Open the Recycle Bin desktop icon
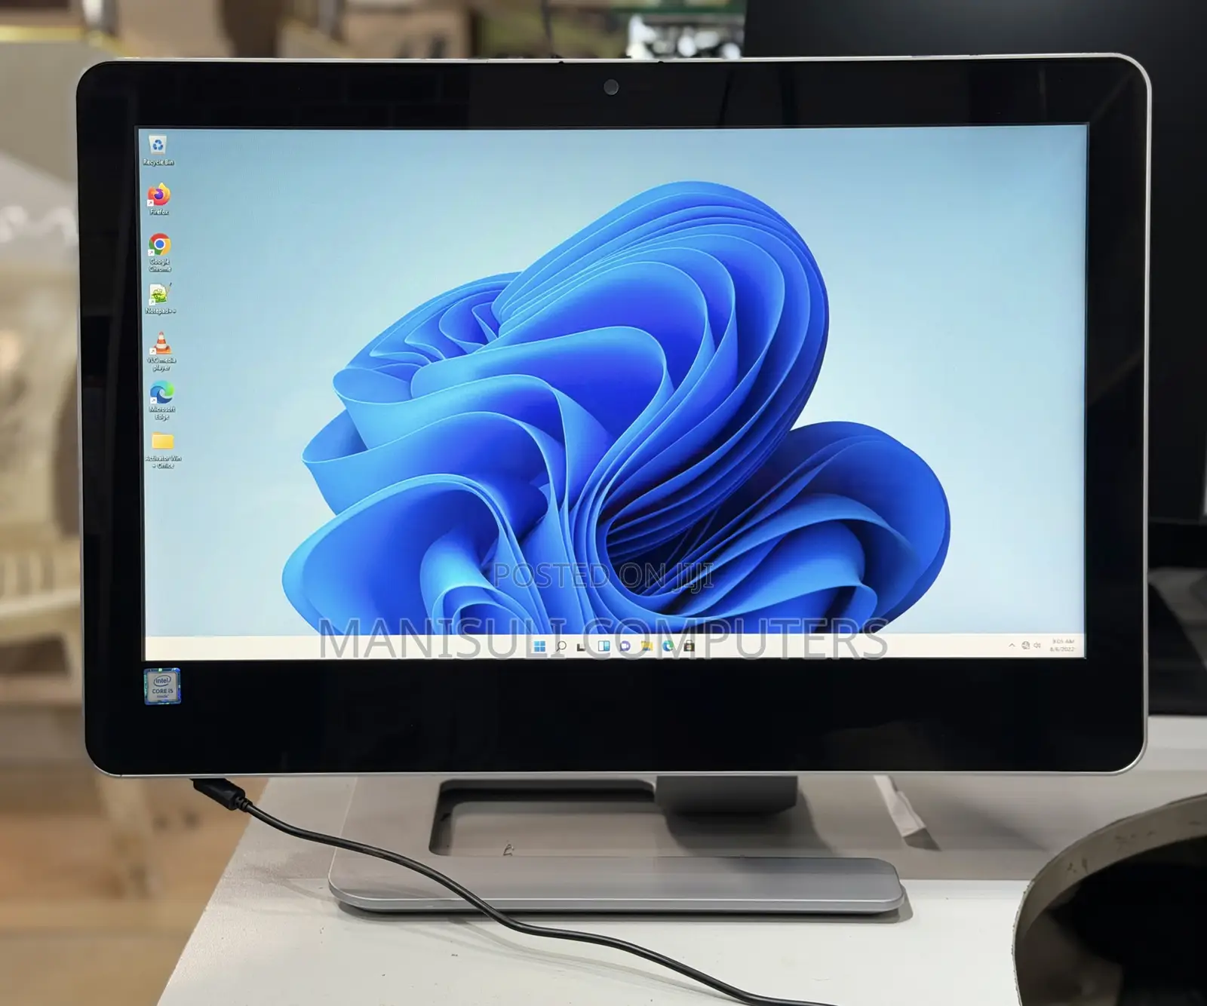The height and width of the screenshot is (1006, 1207). 158,150
